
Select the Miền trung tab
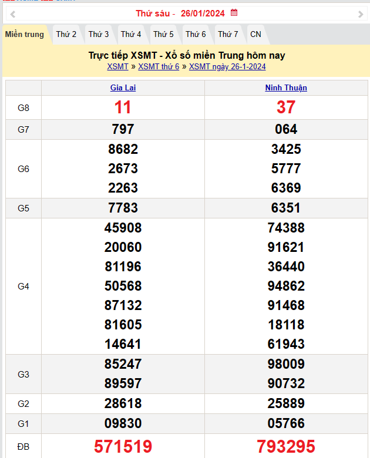click(25, 35)
